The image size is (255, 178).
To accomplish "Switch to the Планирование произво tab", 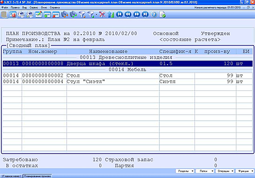I will tap(37, 176).
